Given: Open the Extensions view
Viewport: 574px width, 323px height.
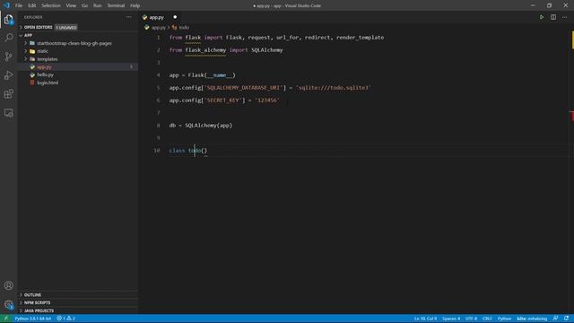Looking at the screenshot, I should pyautogui.click(x=8, y=93).
